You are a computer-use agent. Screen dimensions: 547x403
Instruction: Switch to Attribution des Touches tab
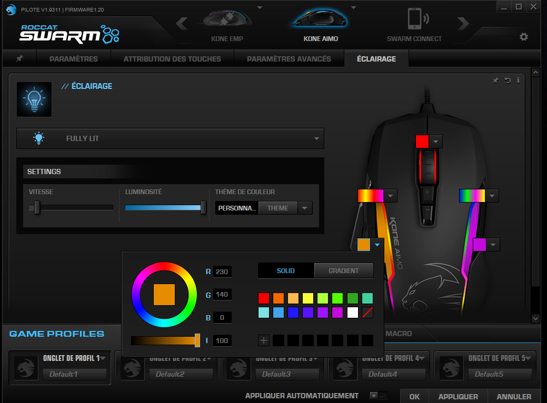[172, 59]
